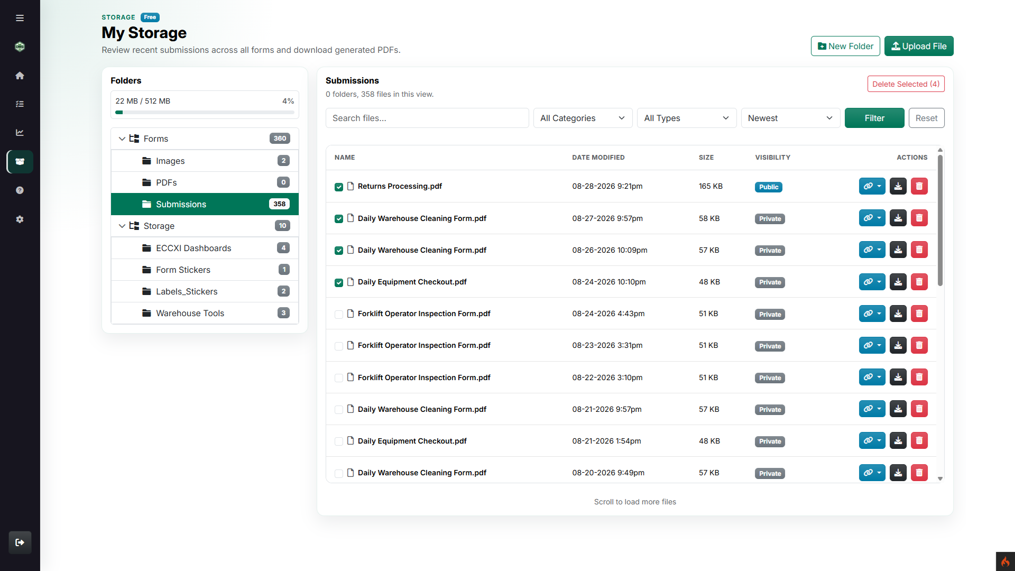
Task: Download Returns Processing.pdf
Action: point(898,186)
